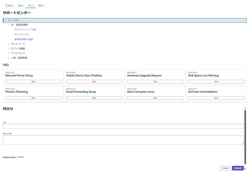
Task: Select Tab 3
Action: click(31, 6)
